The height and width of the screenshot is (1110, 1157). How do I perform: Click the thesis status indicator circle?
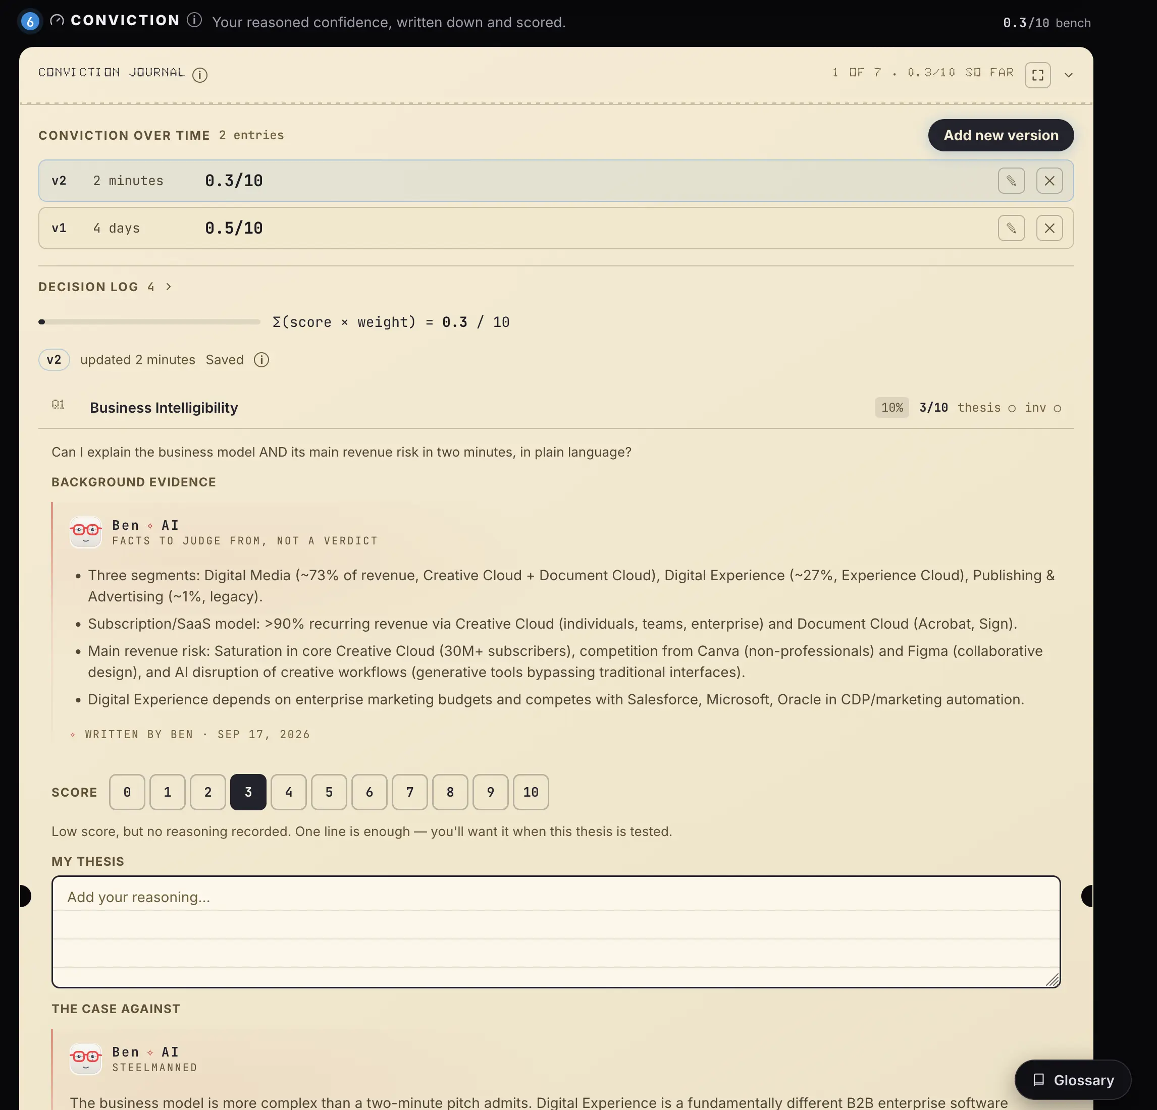[x=1012, y=408]
